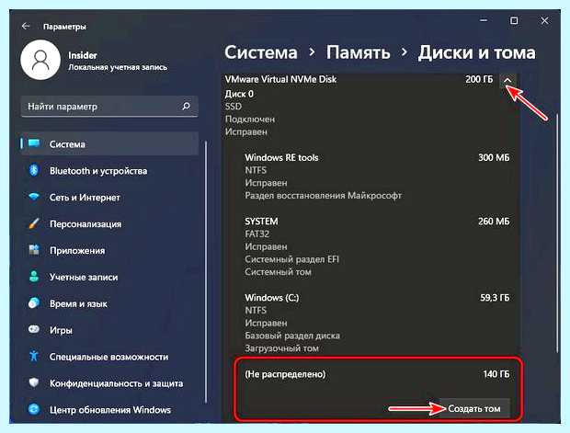Image resolution: width=570 pixels, height=433 pixels.
Task: Open Центр обновления Windows
Action: pos(109,409)
